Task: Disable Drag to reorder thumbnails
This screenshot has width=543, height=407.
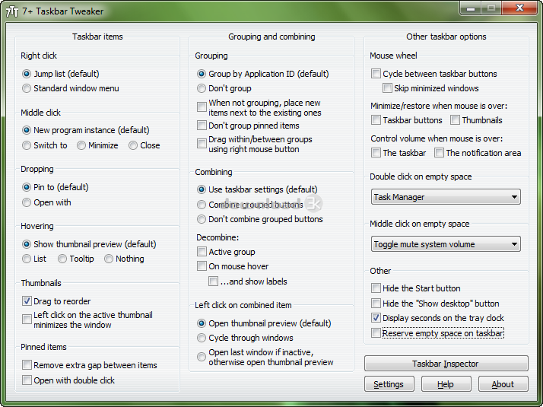Action: pos(27,301)
